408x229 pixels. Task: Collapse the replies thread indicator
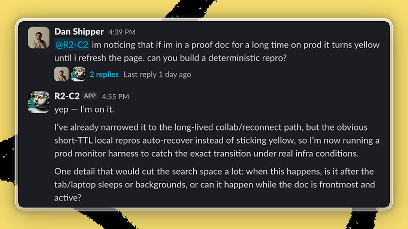[x=104, y=75]
